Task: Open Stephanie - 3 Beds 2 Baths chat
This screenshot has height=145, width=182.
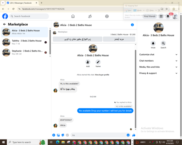Action: (x=24, y=53)
